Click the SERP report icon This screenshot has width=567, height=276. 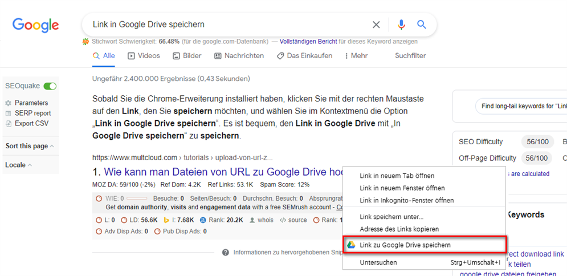[8, 113]
